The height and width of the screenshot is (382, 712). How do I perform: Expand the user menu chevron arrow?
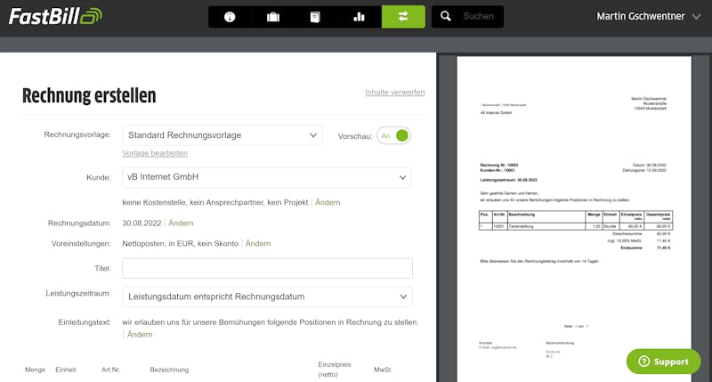pyautogui.click(x=696, y=17)
